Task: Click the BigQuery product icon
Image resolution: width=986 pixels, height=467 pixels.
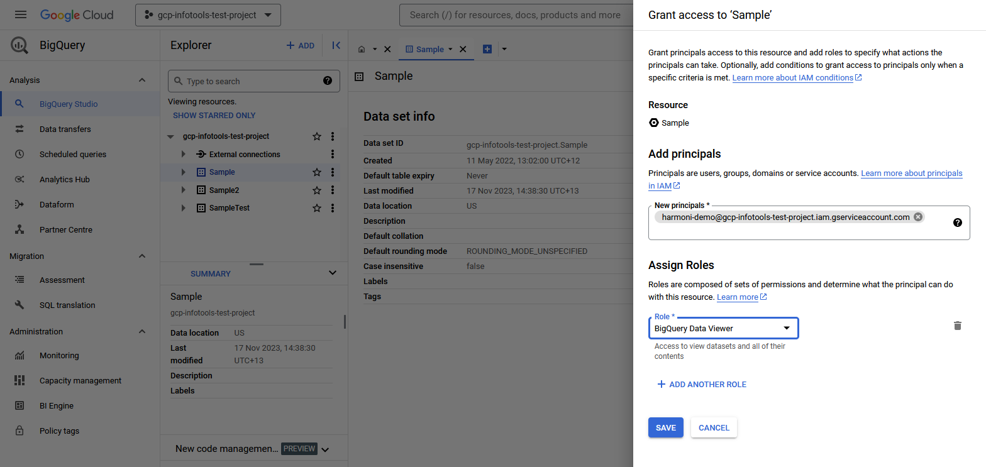Action: pos(19,45)
